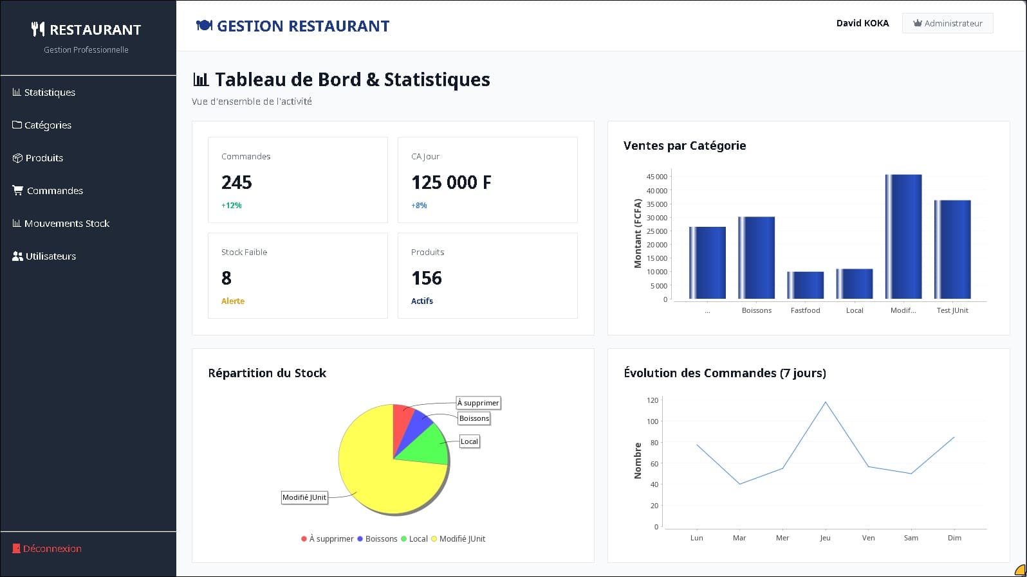Image resolution: width=1027 pixels, height=577 pixels.
Task: Select the Stock Faible 8 card
Action: point(298,276)
